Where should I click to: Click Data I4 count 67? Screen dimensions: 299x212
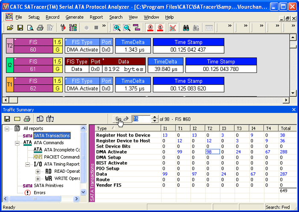pyautogui.click(x=253, y=174)
